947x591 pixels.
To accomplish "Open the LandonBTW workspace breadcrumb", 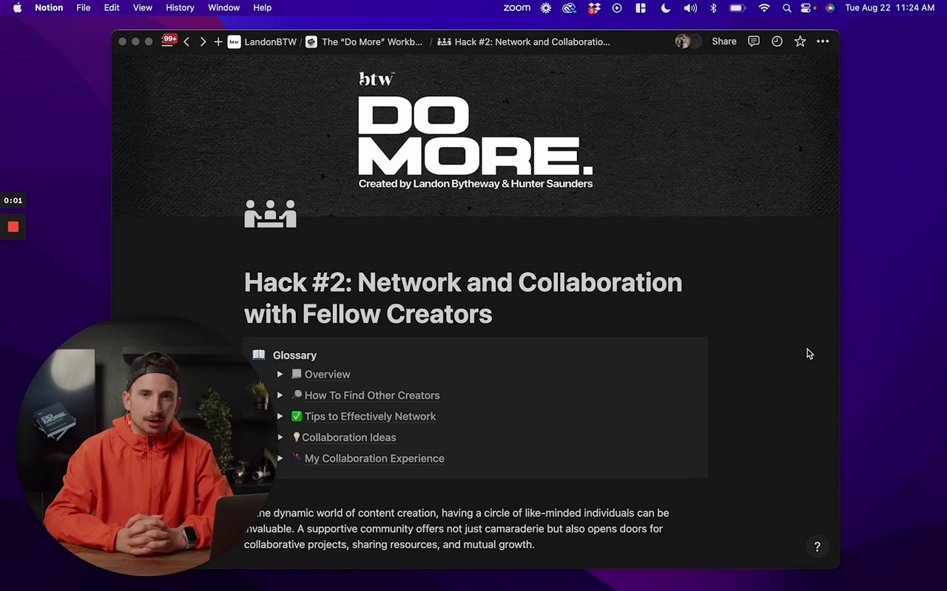I will click(262, 42).
